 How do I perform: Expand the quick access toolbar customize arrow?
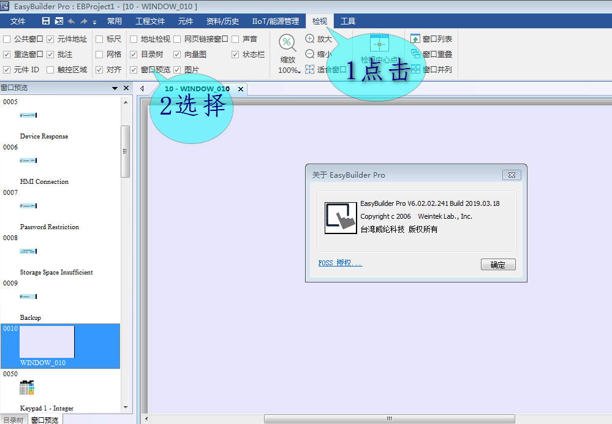point(95,23)
